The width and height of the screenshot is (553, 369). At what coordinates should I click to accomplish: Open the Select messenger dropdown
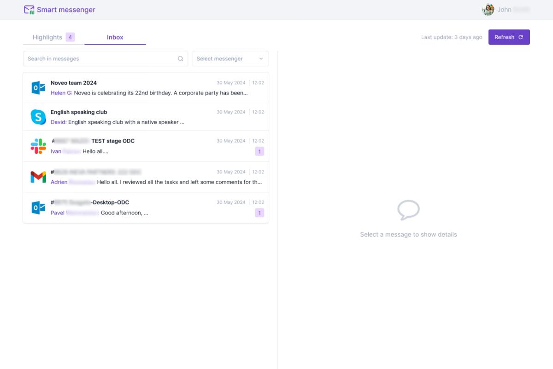tap(226, 59)
